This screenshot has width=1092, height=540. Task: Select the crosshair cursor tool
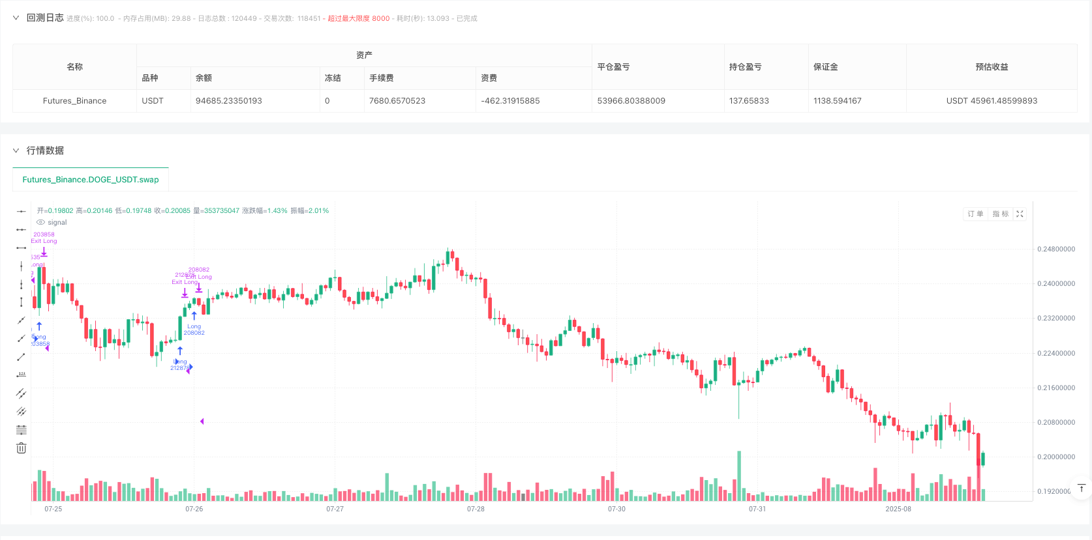[x=21, y=210]
